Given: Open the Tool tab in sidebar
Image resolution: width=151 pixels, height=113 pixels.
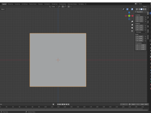Looking at the screenshot, I should click(x=148, y=17).
